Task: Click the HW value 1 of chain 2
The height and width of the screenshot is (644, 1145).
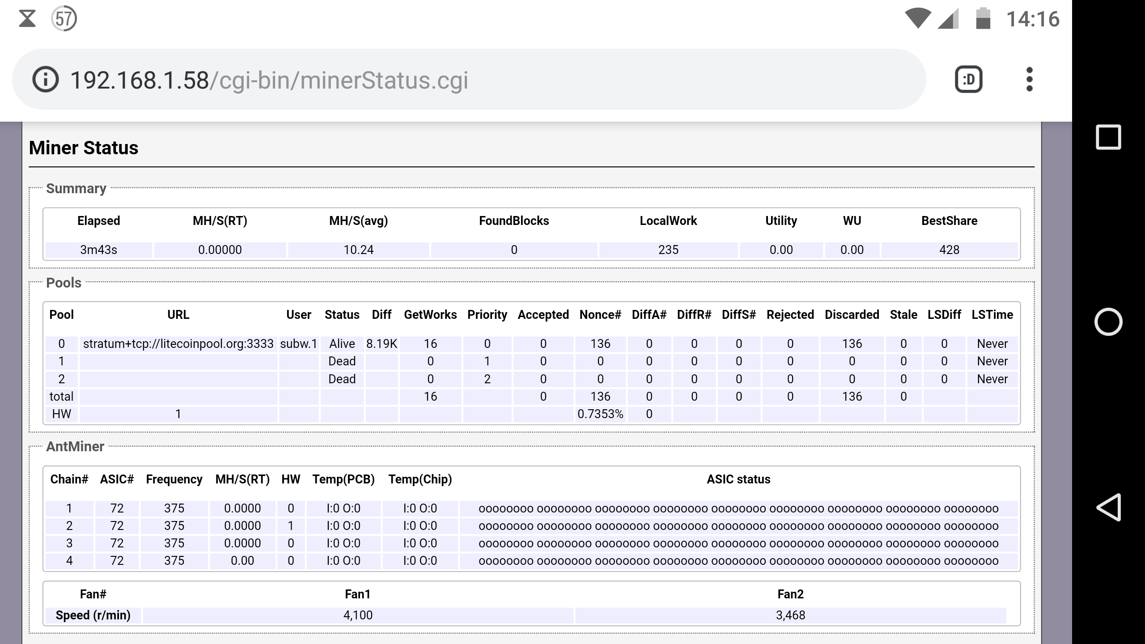Action: pos(291,525)
